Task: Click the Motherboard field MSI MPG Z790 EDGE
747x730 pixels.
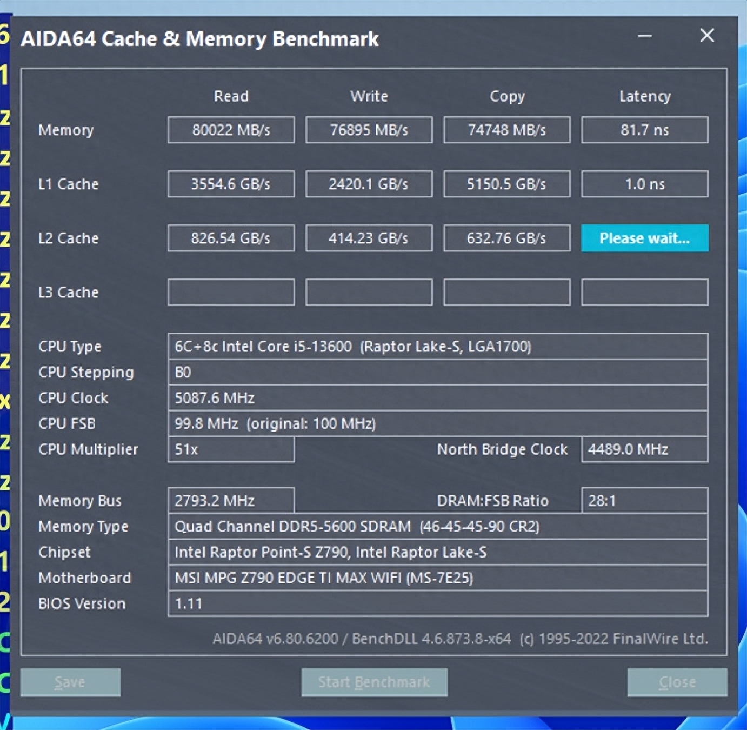Action: 438,578
